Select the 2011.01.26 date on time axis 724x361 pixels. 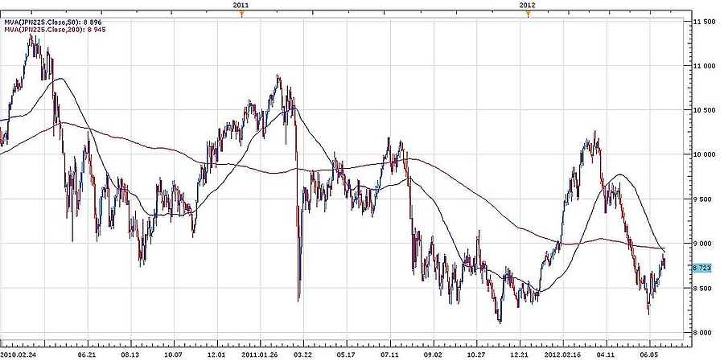[260, 353]
